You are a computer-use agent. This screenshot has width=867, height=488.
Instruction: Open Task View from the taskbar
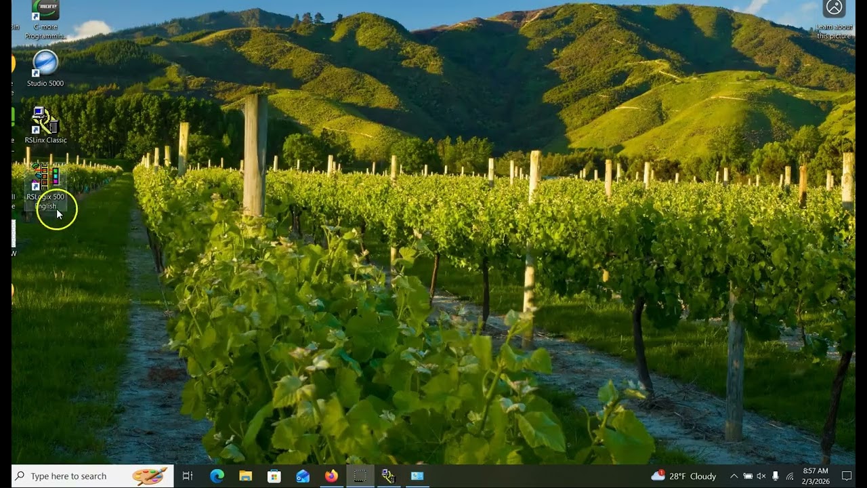[x=188, y=476]
